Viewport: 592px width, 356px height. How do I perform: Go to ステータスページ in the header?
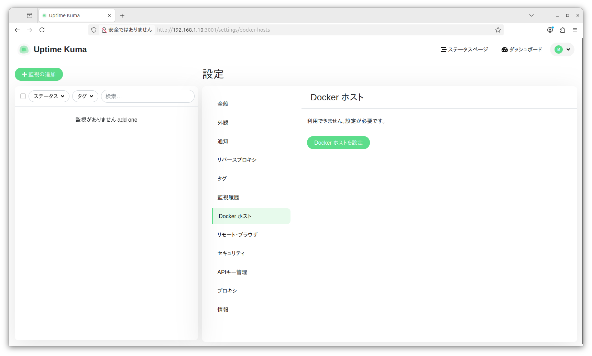[464, 49]
